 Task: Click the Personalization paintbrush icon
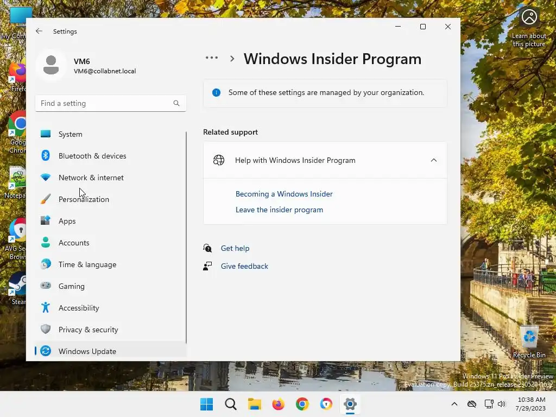pos(46,199)
